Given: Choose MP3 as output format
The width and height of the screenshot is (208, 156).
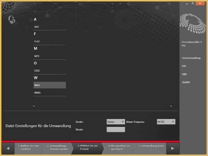Looking at the screenshot, I should point(50,56).
